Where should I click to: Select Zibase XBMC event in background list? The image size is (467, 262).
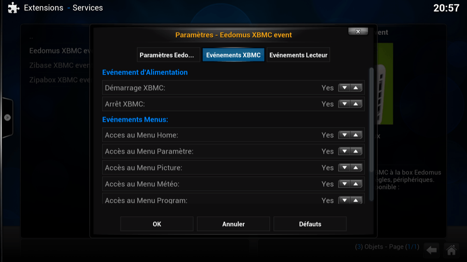pyautogui.click(x=59, y=65)
